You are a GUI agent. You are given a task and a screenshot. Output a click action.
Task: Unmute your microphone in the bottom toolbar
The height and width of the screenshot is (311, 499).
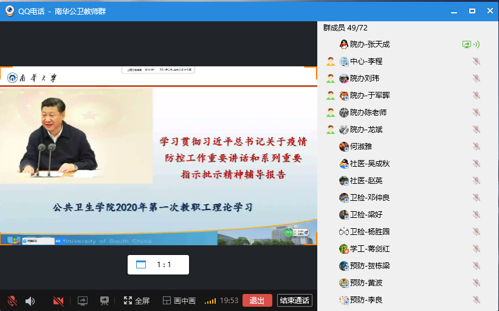[x=12, y=301]
